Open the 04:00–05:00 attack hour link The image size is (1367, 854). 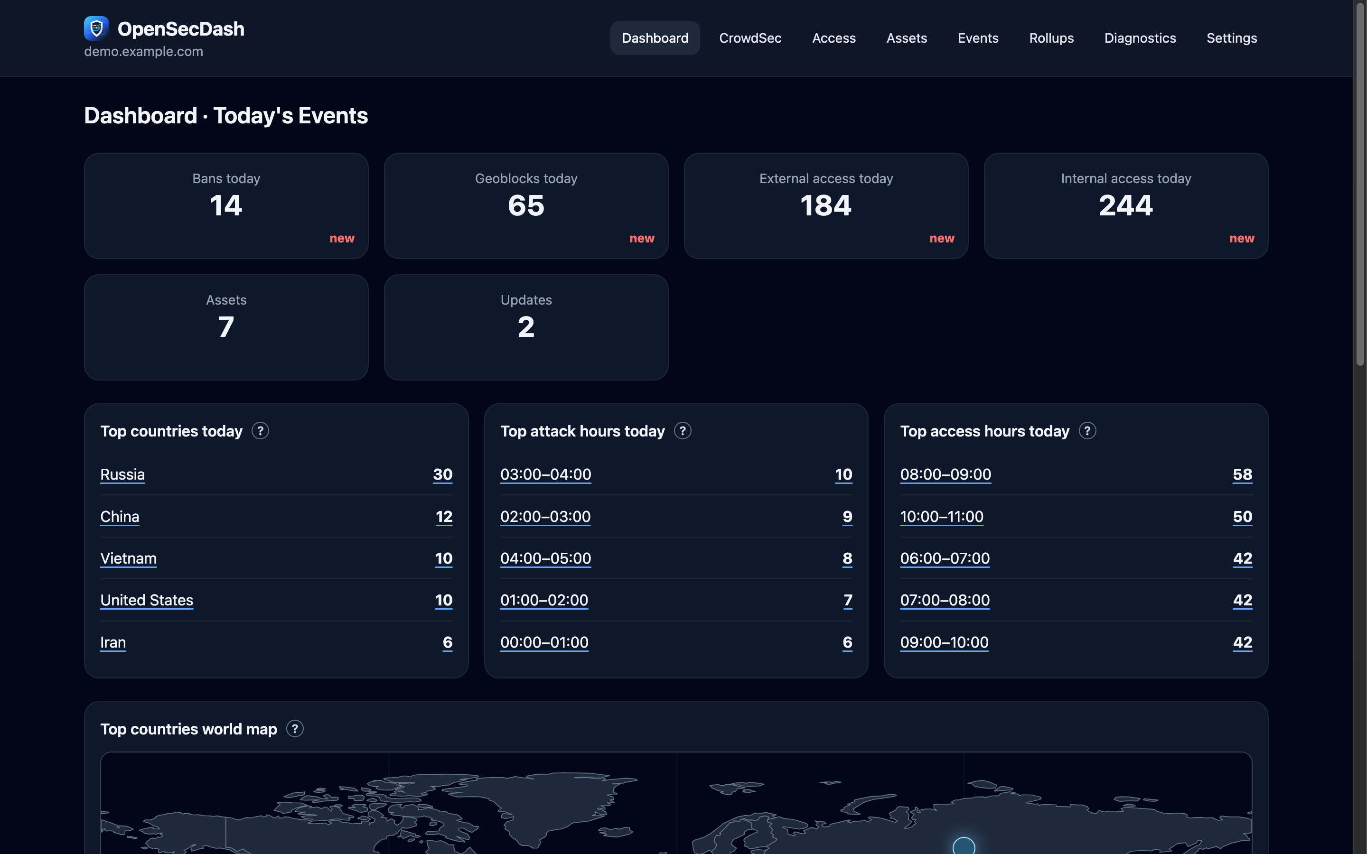pyautogui.click(x=546, y=558)
